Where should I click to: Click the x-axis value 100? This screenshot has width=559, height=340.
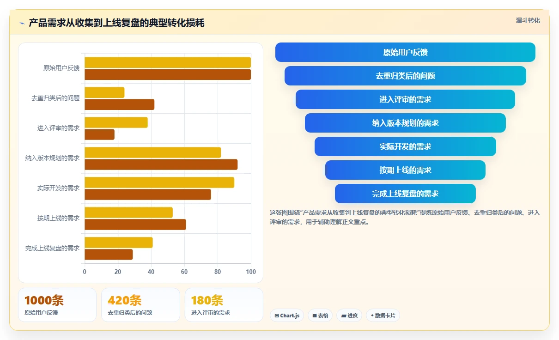tap(251, 272)
